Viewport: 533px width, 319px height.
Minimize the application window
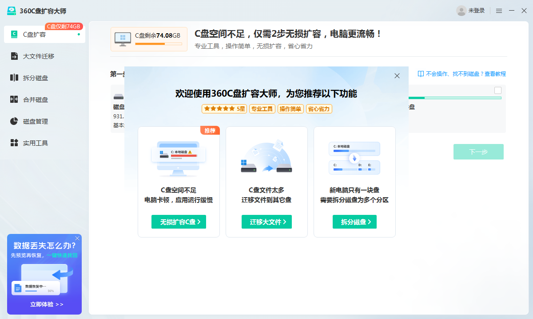(512, 11)
